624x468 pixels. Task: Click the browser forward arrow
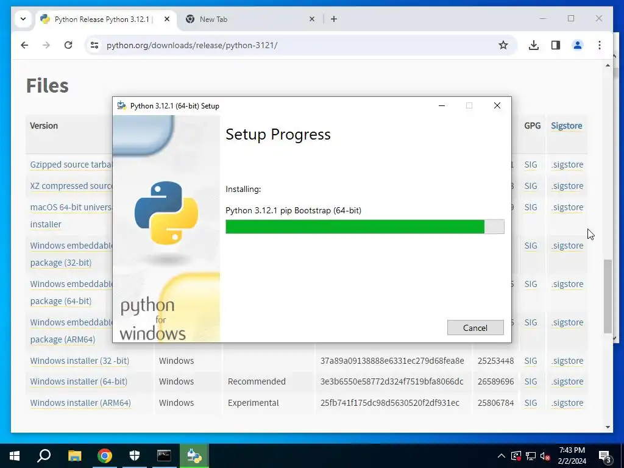(46, 45)
